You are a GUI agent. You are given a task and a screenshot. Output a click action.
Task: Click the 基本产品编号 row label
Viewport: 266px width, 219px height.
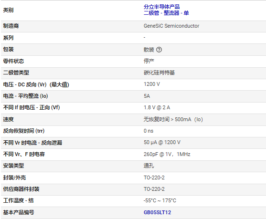(x=19, y=212)
